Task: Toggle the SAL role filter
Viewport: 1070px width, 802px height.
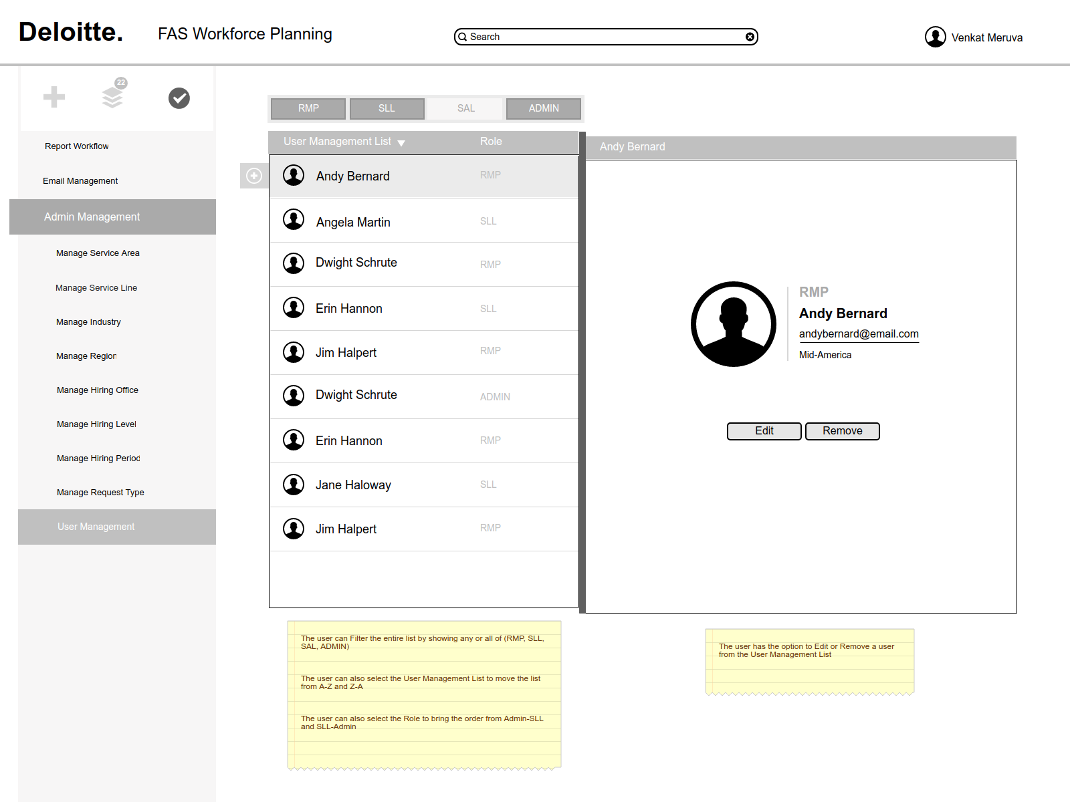Action: click(465, 108)
